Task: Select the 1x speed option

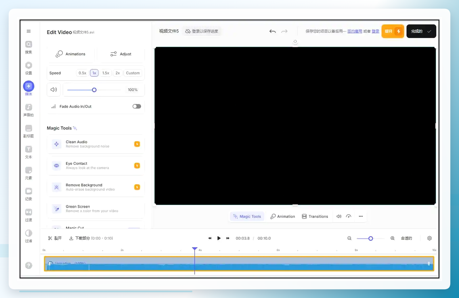Action: [x=94, y=73]
